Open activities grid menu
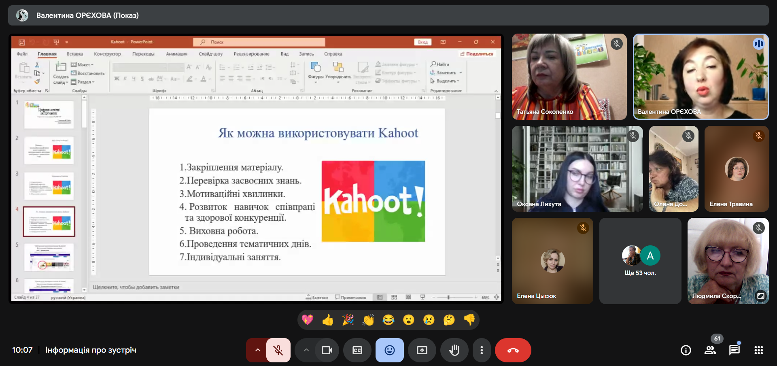Viewport: 777px width, 366px height. coord(759,350)
